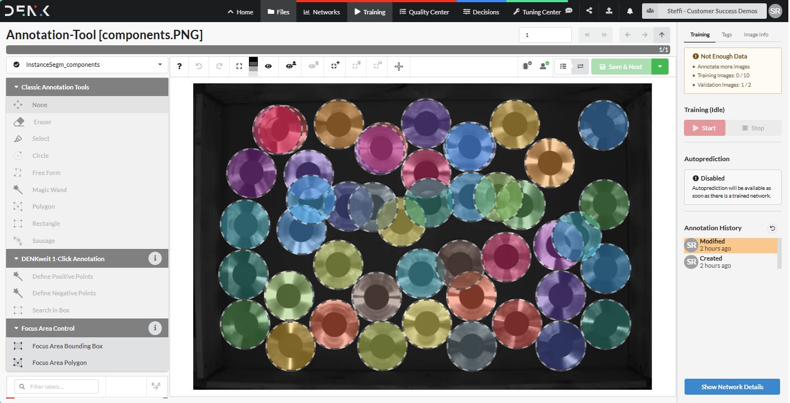Click the fullscreen icon in annotation toolbar
The image size is (790, 403).
pos(239,66)
